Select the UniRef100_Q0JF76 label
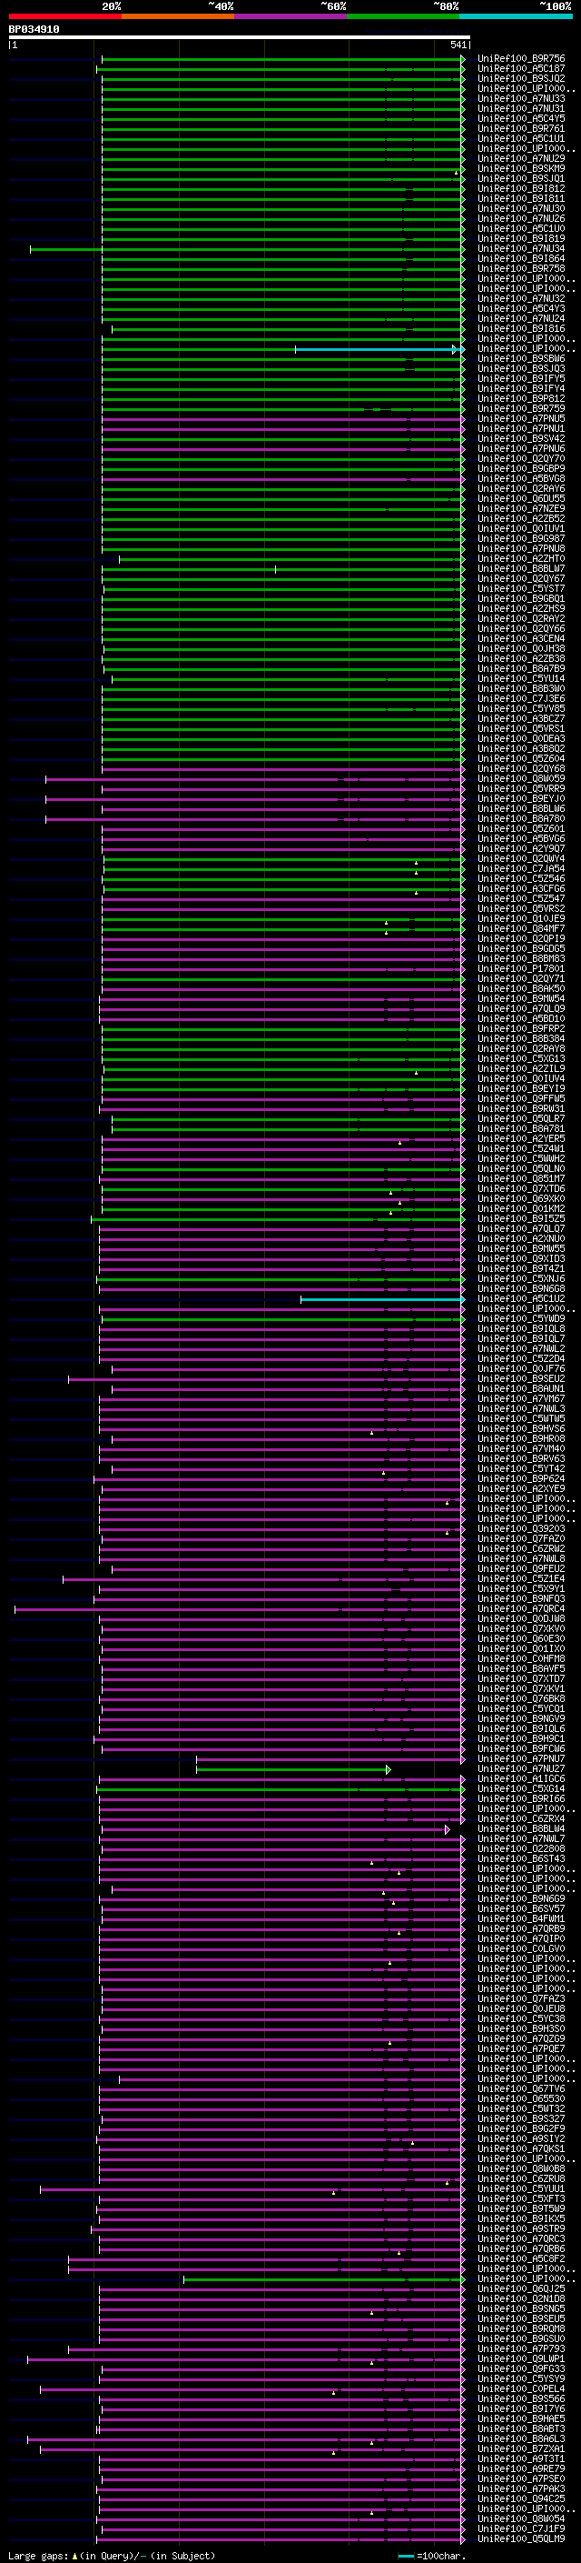581x2563 pixels. click(x=521, y=1368)
